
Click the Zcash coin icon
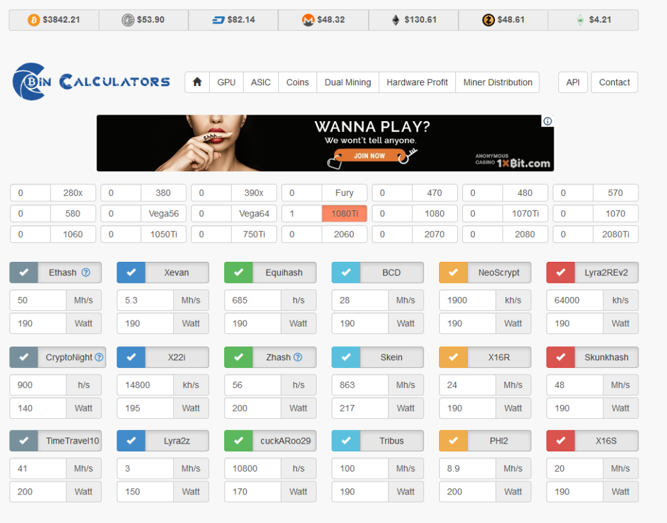(x=488, y=20)
